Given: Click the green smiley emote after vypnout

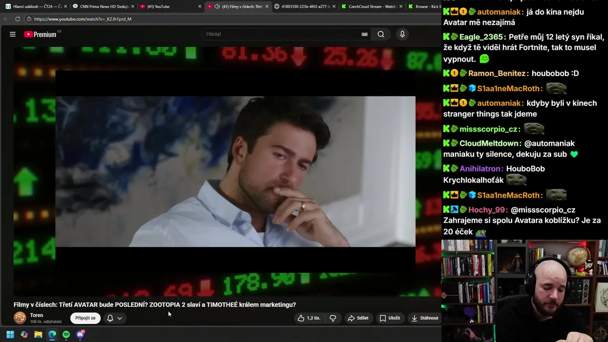Looking at the screenshot, I should (484, 59).
